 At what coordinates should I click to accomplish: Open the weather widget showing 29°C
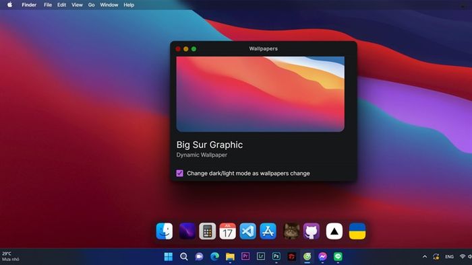(x=11, y=257)
